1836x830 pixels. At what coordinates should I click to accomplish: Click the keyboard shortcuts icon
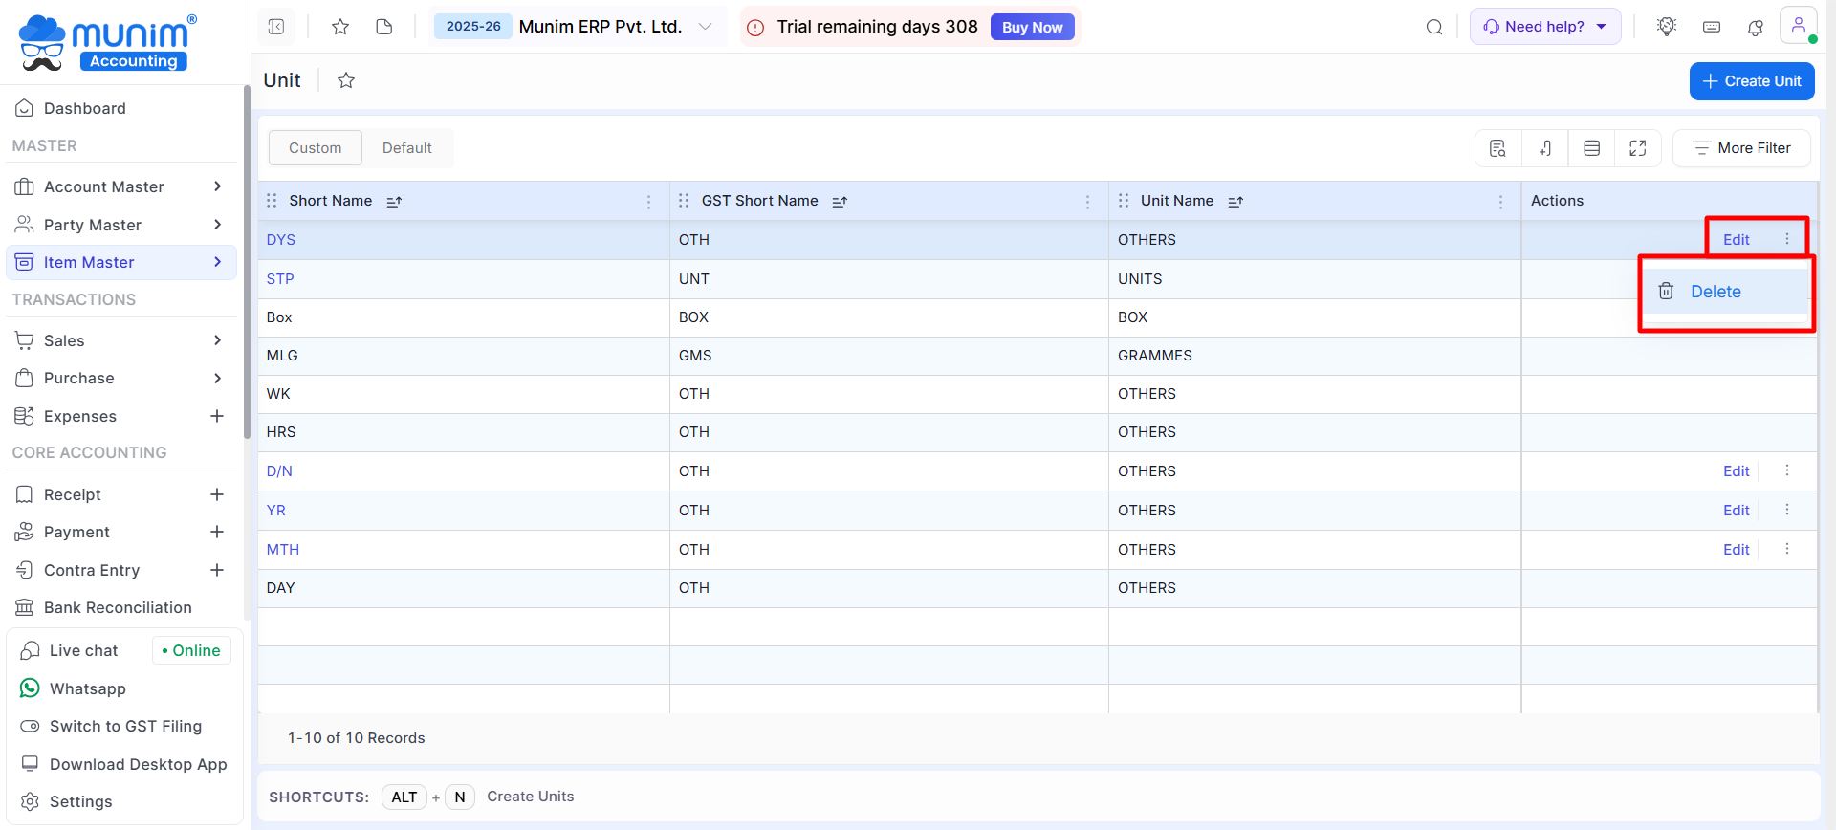point(1712,27)
